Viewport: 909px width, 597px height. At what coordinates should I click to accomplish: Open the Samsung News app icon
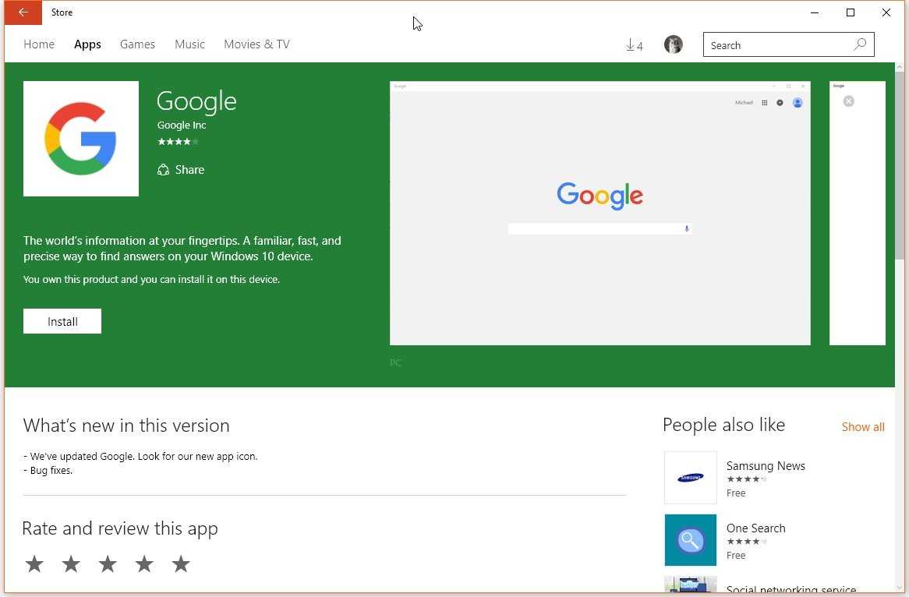[691, 478]
